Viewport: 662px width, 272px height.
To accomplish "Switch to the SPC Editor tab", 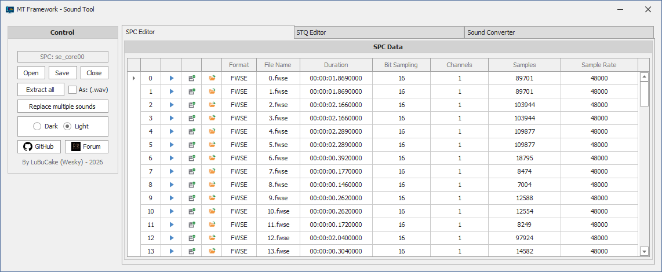I will (x=208, y=32).
